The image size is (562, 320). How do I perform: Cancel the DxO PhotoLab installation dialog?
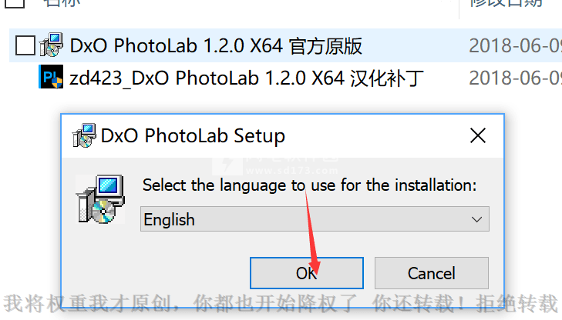[x=432, y=273]
